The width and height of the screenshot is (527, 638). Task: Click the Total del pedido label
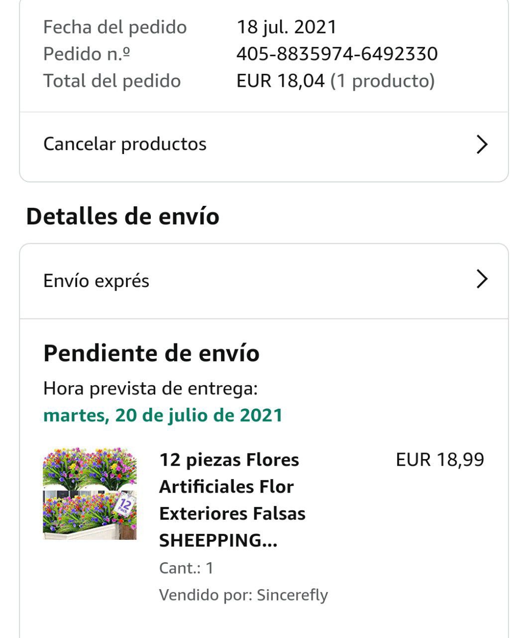click(x=112, y=81)
